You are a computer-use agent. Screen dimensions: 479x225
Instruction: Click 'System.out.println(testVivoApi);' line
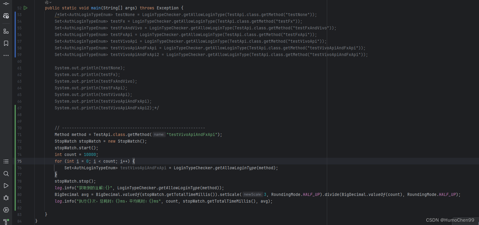coord(94,94)
